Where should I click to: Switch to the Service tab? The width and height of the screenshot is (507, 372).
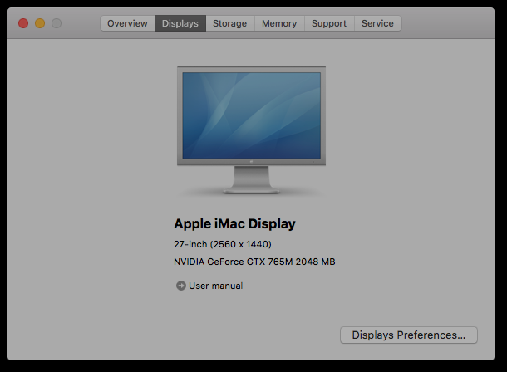point(377,23)
